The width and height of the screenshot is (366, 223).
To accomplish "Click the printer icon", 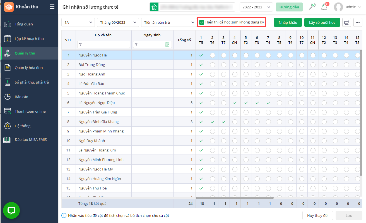I will [347, 22].
